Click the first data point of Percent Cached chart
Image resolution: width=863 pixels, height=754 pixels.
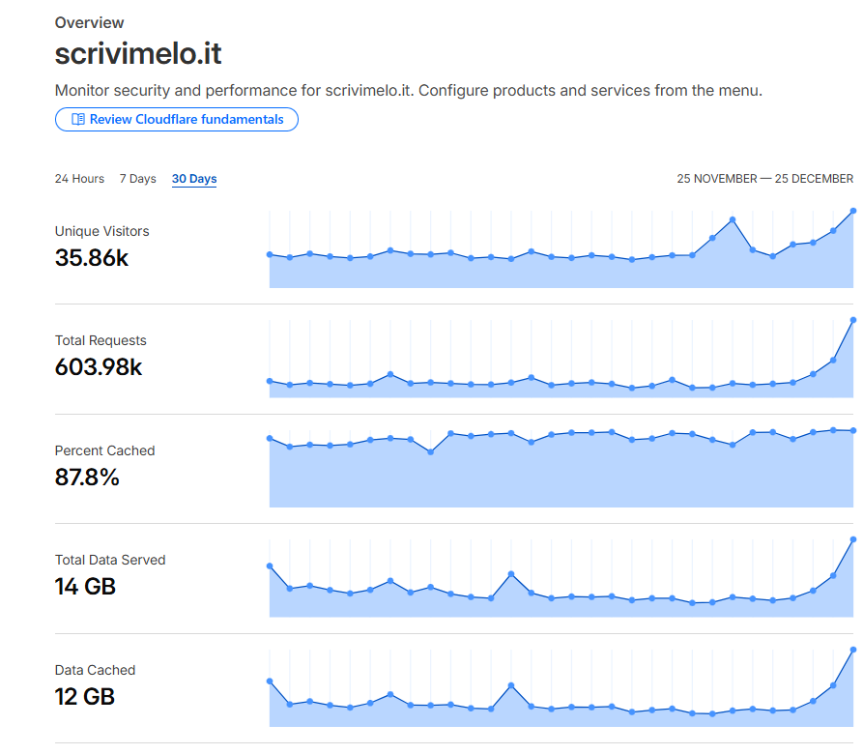pos(270,438)
